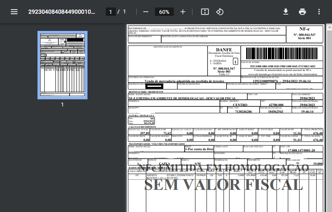Viewport: 332px width, 212px height.
Task: Click the current page number field
Action: click(x=111, y=12)
